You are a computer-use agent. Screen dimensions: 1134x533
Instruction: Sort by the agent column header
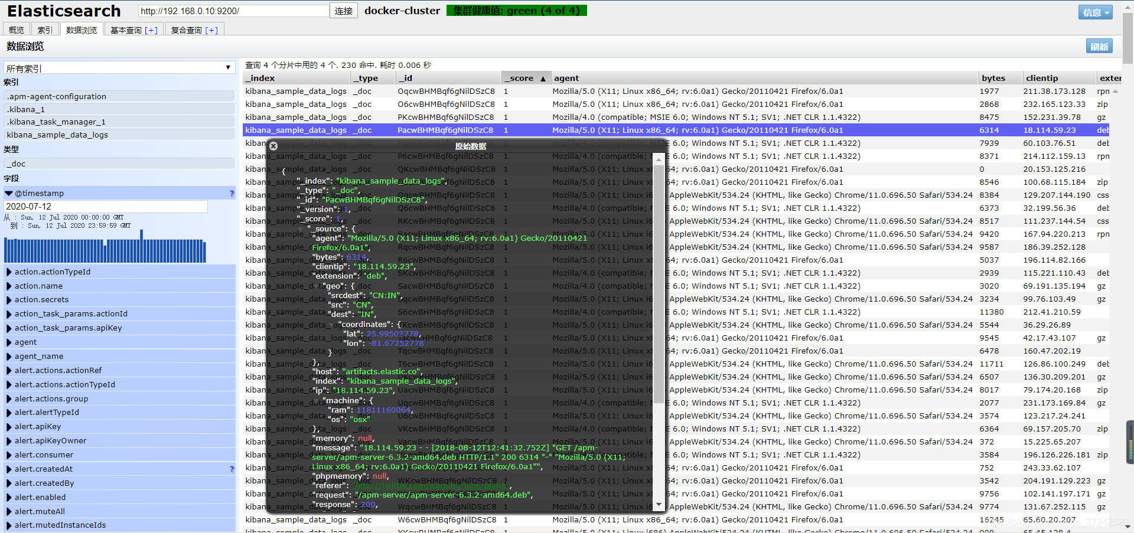coord(765,78)
